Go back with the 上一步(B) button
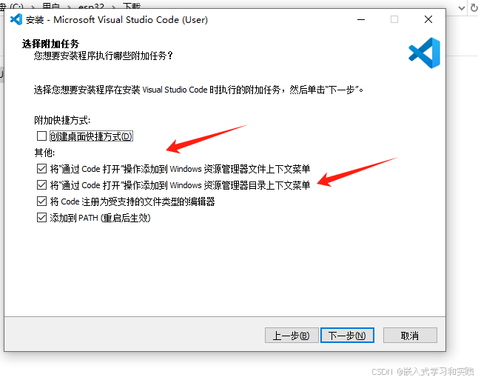Image resolution: width=478 pixels, height=380 pixels. pyautogui.click(x=292, y=336)
